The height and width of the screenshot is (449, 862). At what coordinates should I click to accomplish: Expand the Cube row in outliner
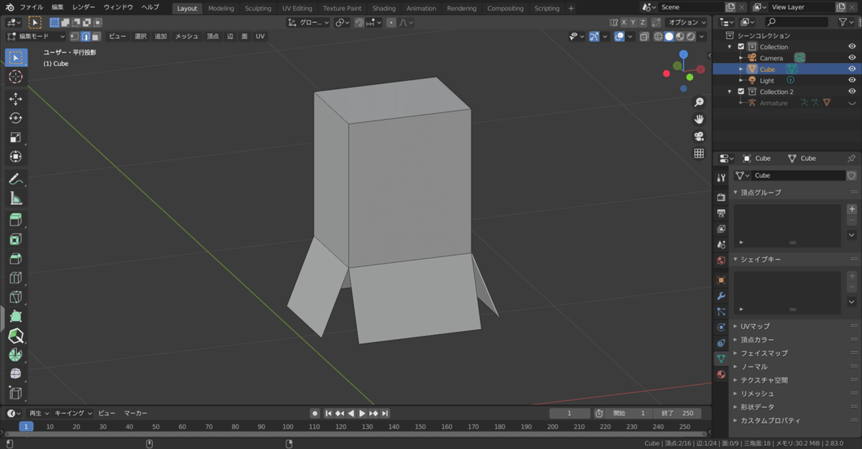(x=741, y=69)
